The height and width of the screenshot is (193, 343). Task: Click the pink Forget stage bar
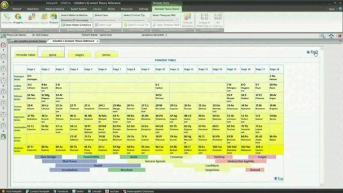click(x=262, y=157)
